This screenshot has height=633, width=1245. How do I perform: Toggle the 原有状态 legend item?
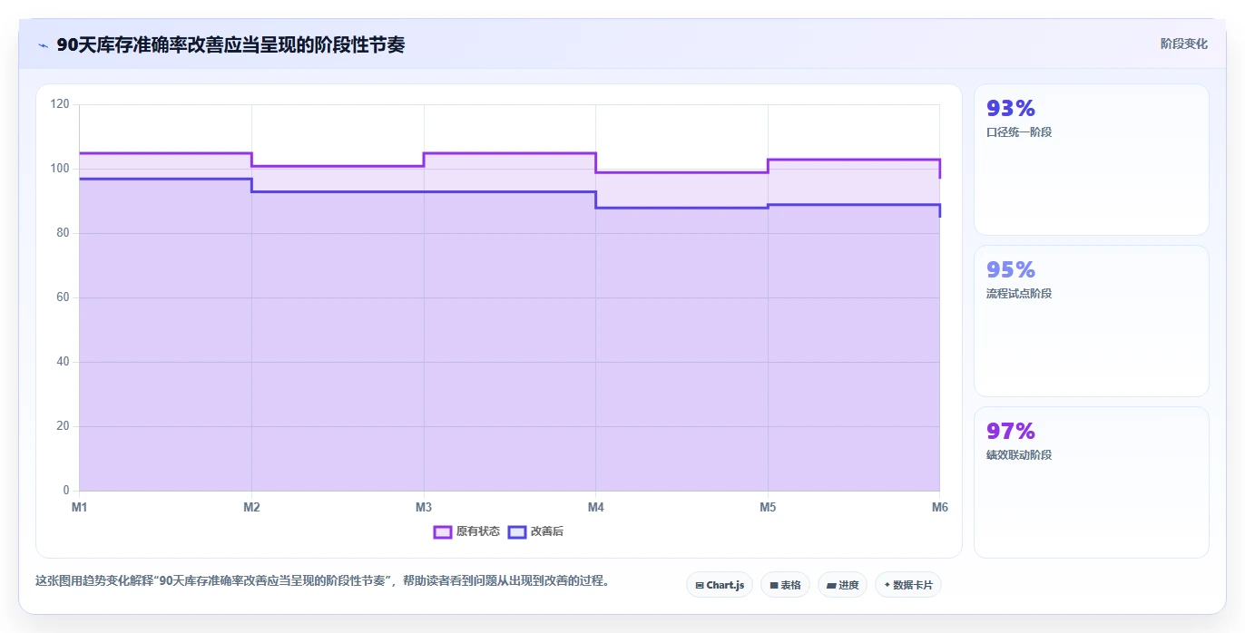pyautogui.click(x=466, y=531)
